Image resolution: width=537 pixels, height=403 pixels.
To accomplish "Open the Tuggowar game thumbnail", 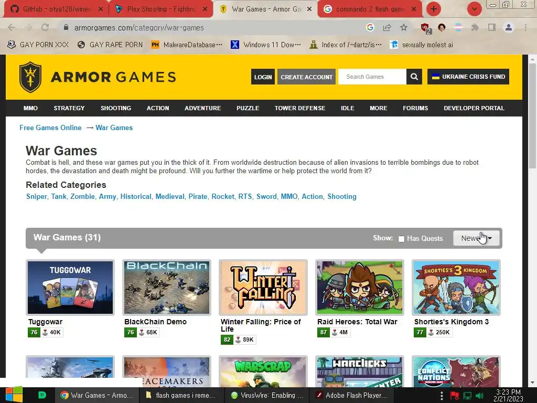I will (x=70, y=287).
